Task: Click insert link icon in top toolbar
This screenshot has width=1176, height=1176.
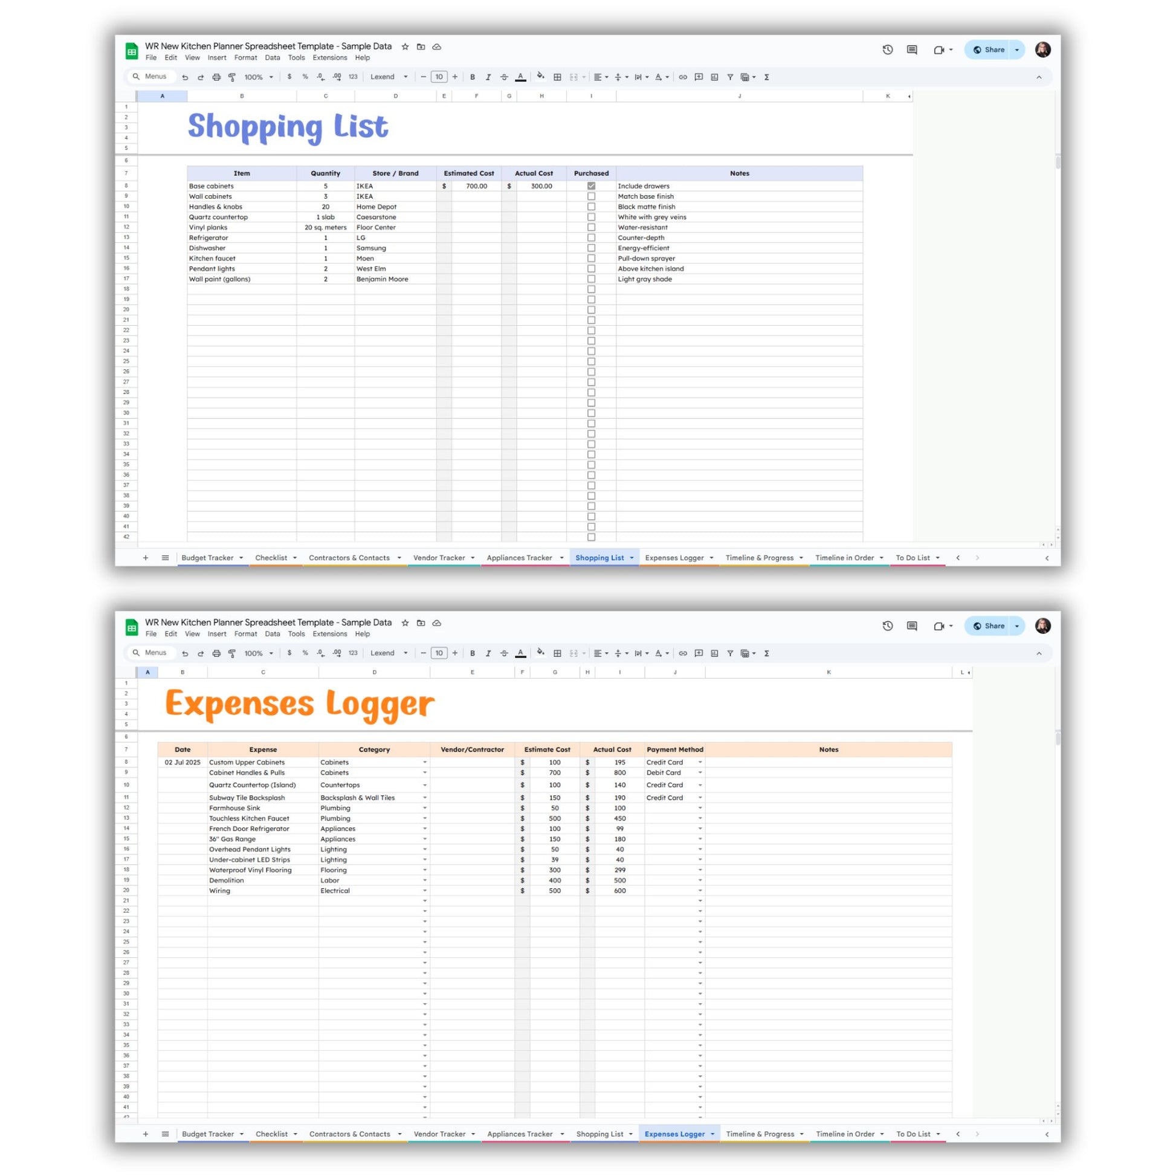Action: point(683,77)
